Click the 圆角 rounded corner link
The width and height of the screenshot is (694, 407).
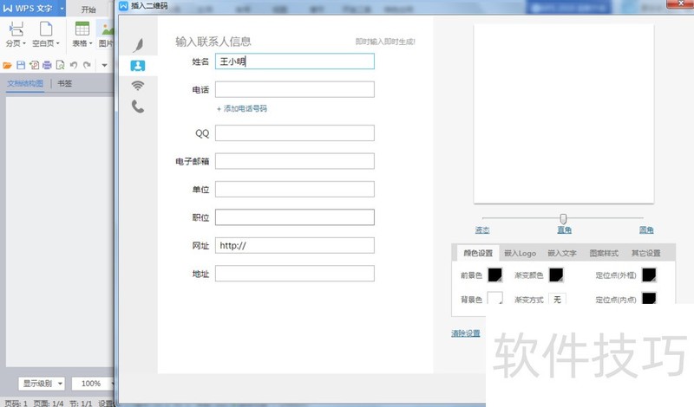click(646, 230)
